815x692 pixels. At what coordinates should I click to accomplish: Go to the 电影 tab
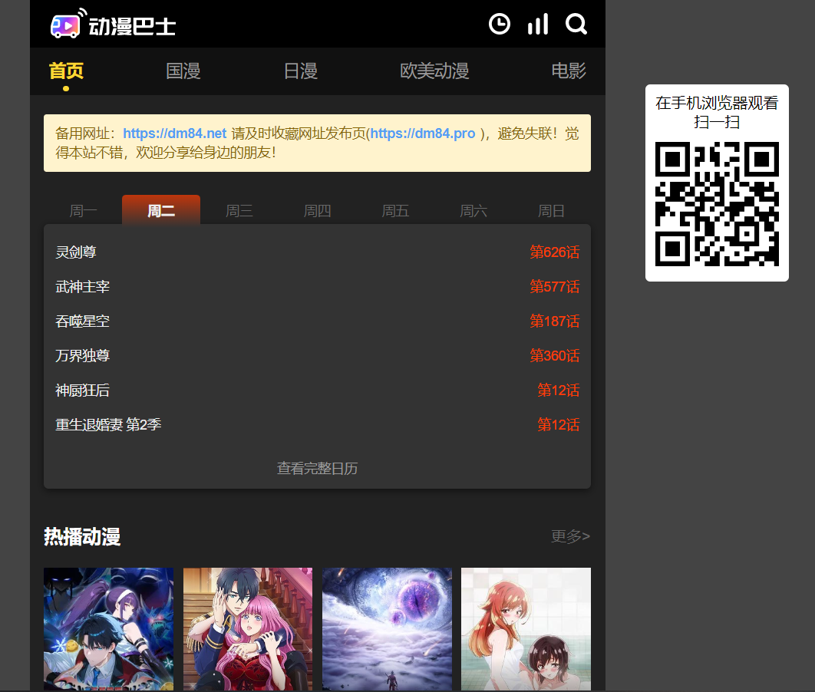coord(569,71)
